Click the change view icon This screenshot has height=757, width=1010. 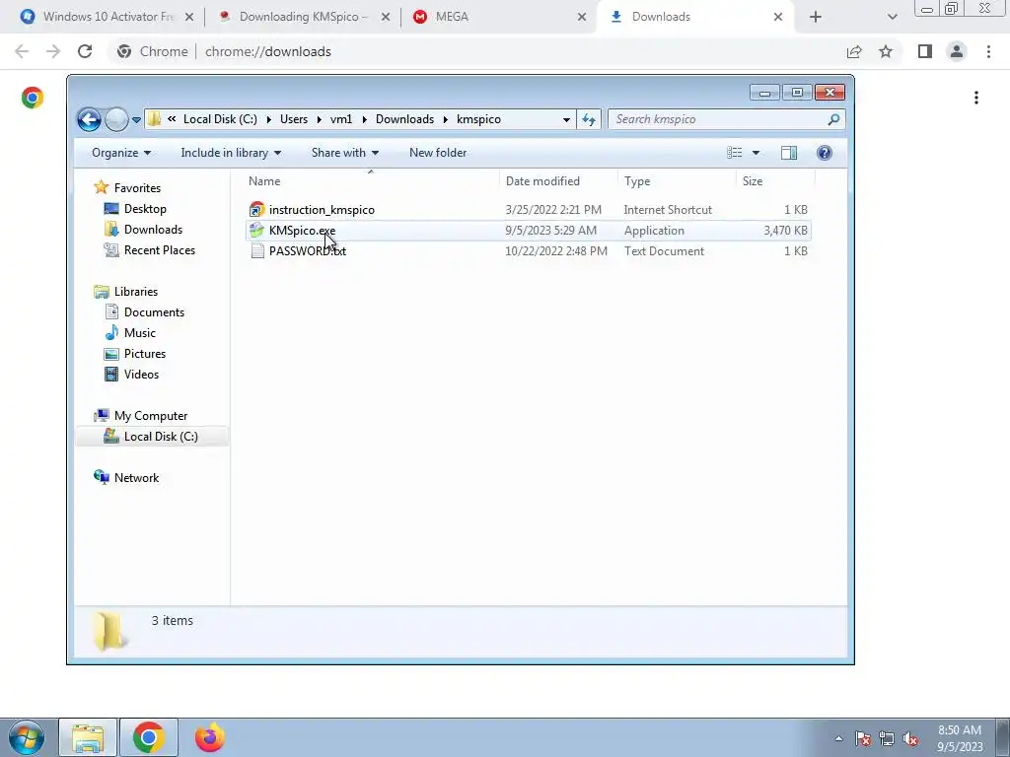click(x=734, y=153)
